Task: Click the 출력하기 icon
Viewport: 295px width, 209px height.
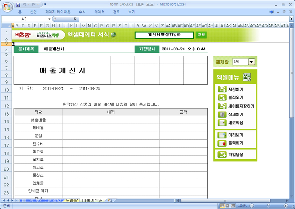Action: click(x=222, y=143)
